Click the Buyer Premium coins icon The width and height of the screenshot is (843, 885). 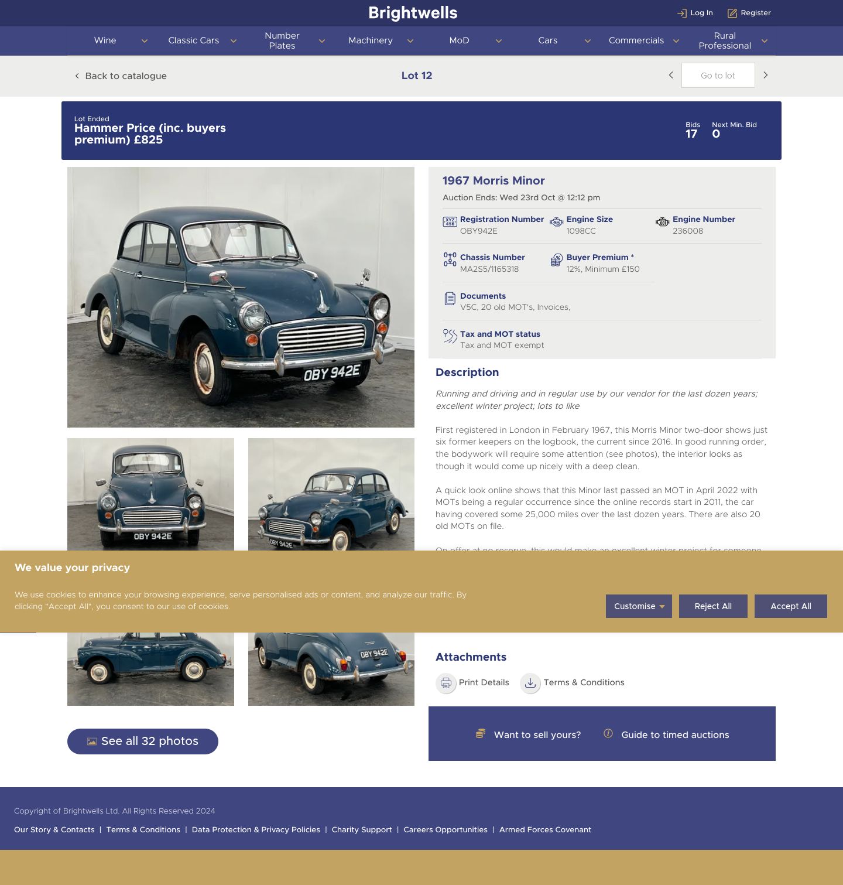556,260
